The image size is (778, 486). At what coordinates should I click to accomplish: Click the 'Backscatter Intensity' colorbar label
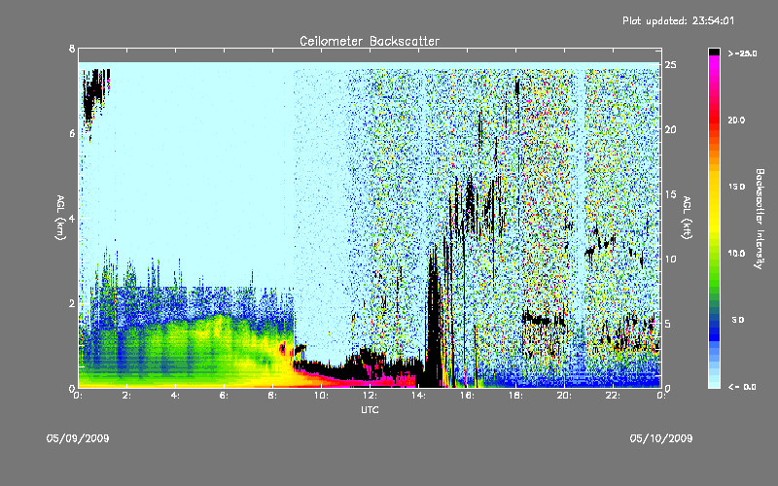(x=760, y=219)
